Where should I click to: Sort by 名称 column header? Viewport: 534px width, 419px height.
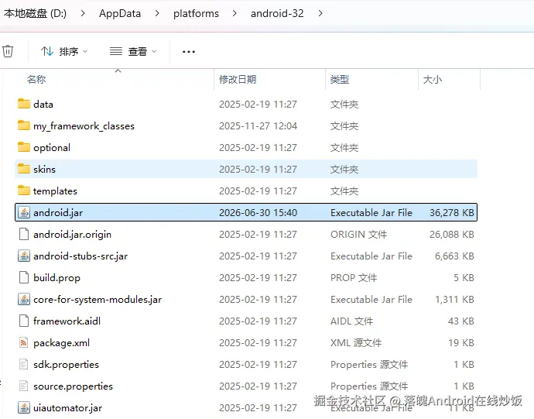point(36,80)
